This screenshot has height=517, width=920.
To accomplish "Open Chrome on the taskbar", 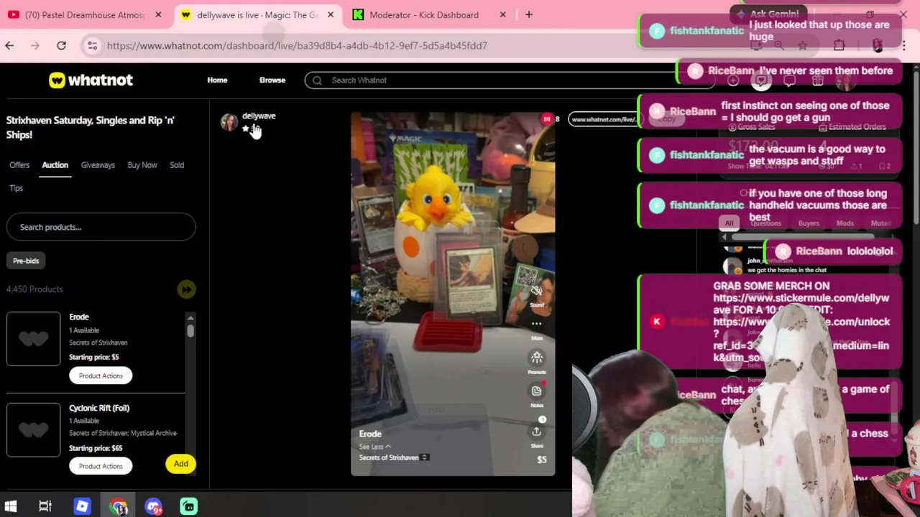I will [119, 507].
